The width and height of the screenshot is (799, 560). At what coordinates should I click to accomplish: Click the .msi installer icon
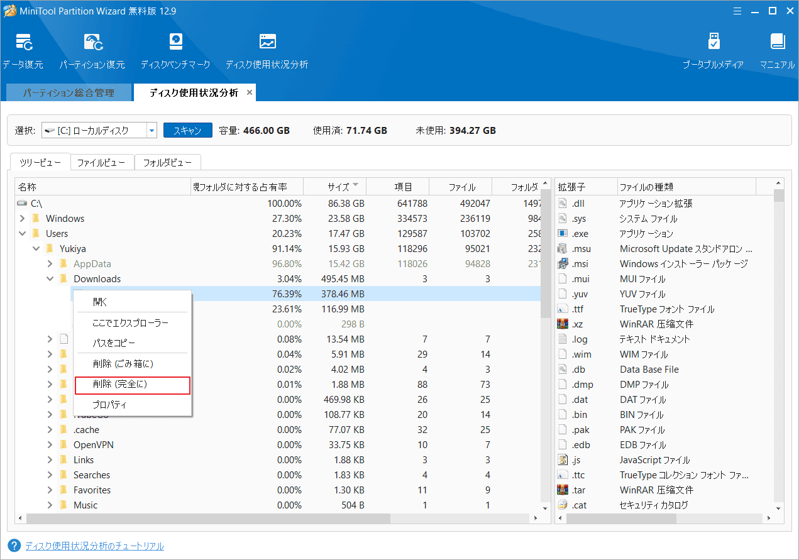point(563,264)
